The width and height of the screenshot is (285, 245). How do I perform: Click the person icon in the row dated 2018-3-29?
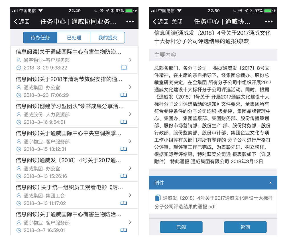(19, 60)
